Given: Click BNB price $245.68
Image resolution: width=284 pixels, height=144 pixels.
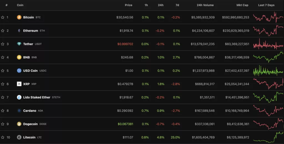Looking at the screenshot, I should [127, 57].
